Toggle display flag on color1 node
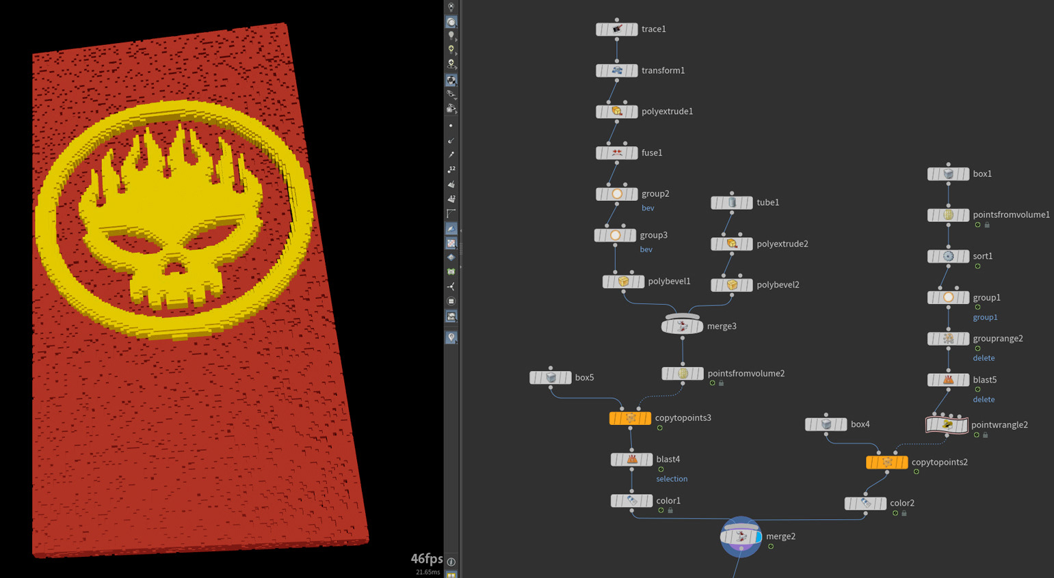 [x=648, y=501]
